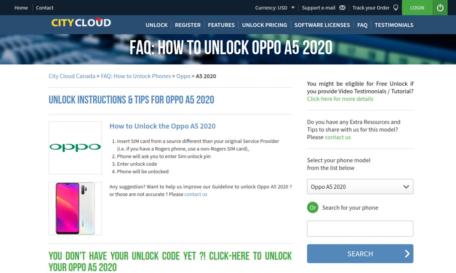This screenshot has height=273, width=456.
Task: Open the Home link in top bar
Action: [x=21, y=7]
